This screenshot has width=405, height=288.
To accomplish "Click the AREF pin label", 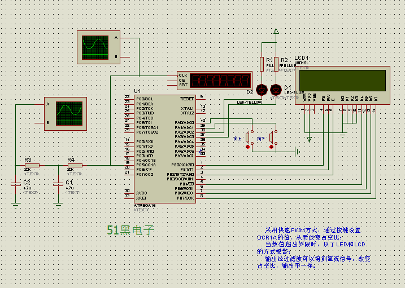I will tap(141, 198).
